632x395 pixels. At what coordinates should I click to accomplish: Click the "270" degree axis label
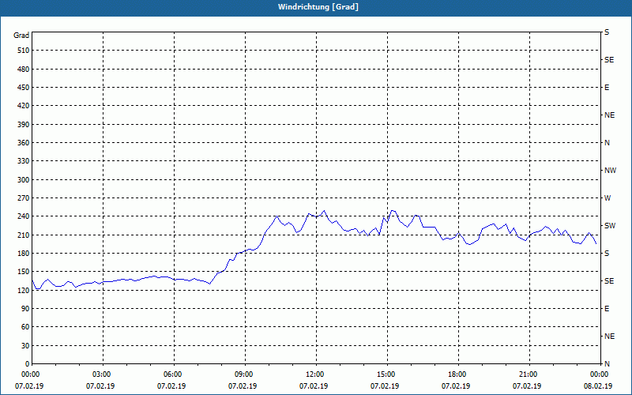(x=24, y=198)
